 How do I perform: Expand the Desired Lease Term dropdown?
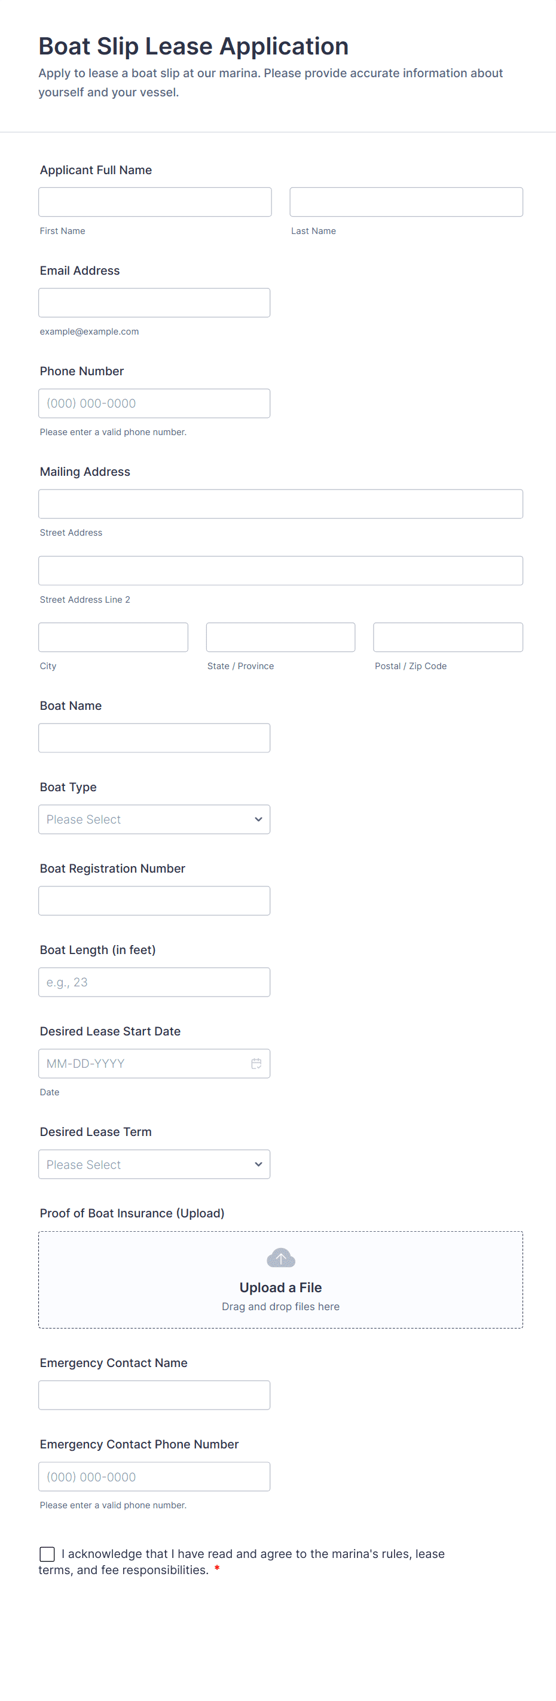154,1164
